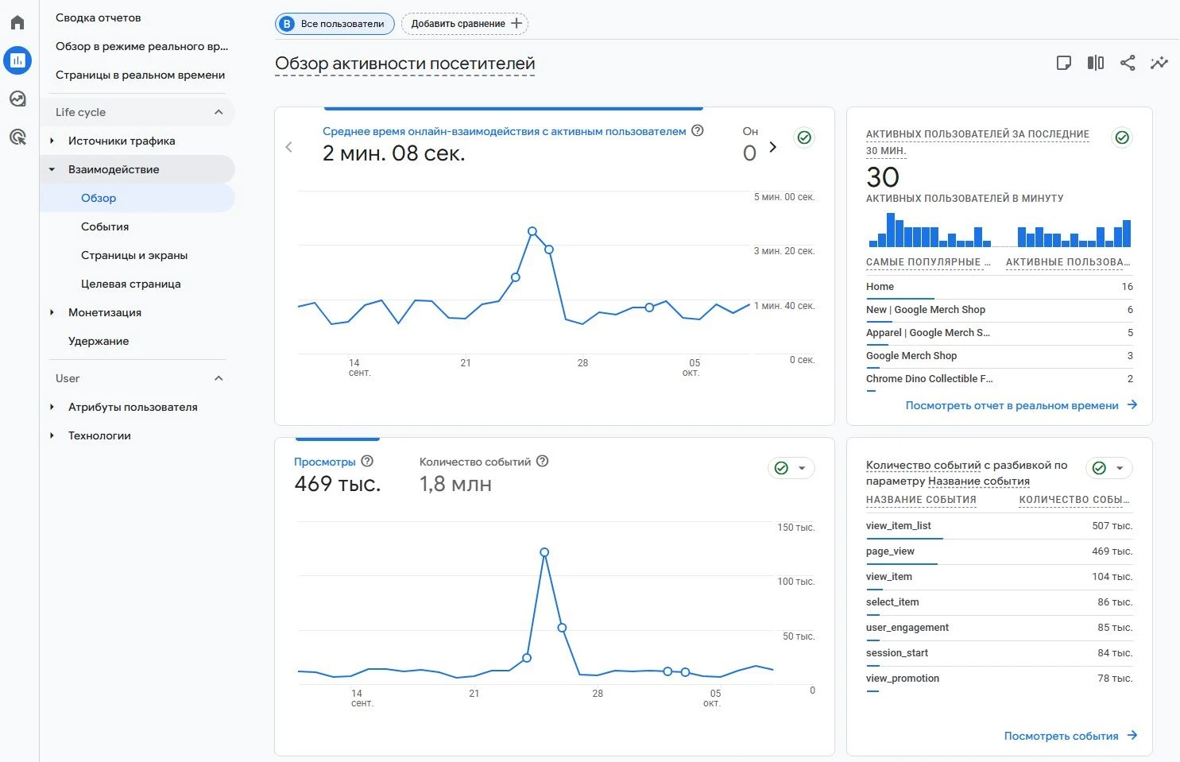Click the customize report icon

[x=1064, y=64]
